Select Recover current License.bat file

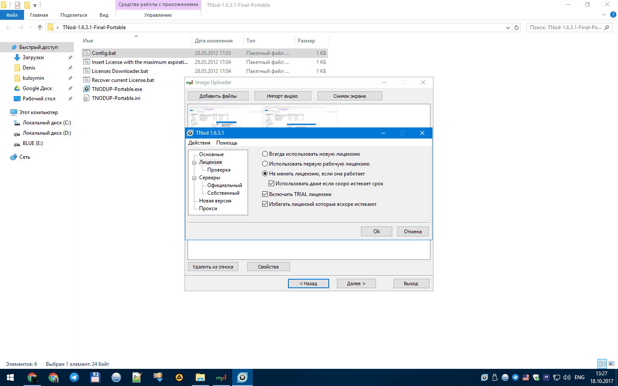click(x=123, y=80)
